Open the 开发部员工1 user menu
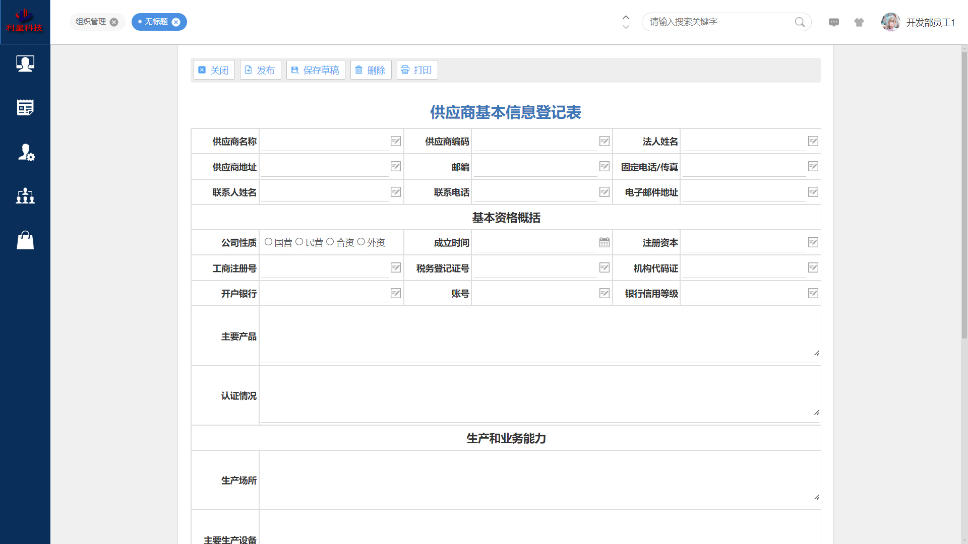This screenshot has height=544, width=968. click(x=930, y=23)
